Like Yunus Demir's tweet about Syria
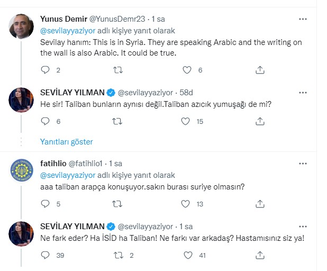 click(x=186, y=70)
